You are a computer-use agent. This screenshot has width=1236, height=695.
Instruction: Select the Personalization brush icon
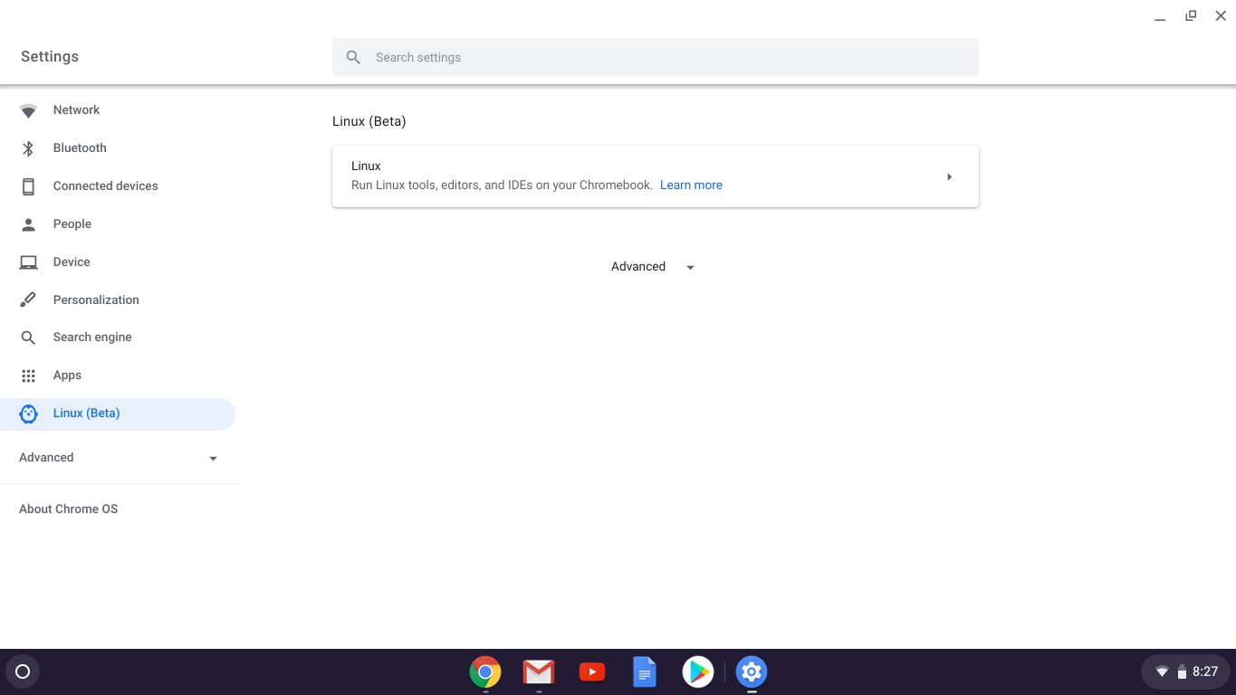tap(28, 300)
